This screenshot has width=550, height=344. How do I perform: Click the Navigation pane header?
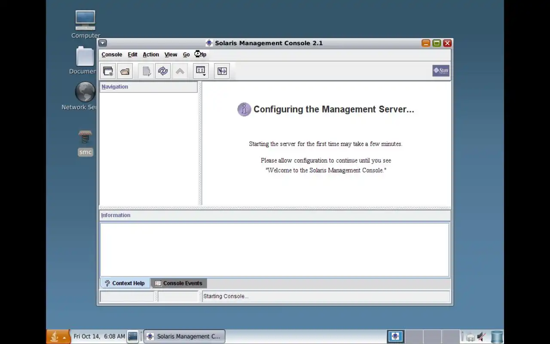[x=148, y=87]
